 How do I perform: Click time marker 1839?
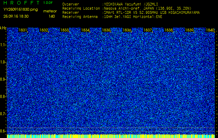(189, 30)
